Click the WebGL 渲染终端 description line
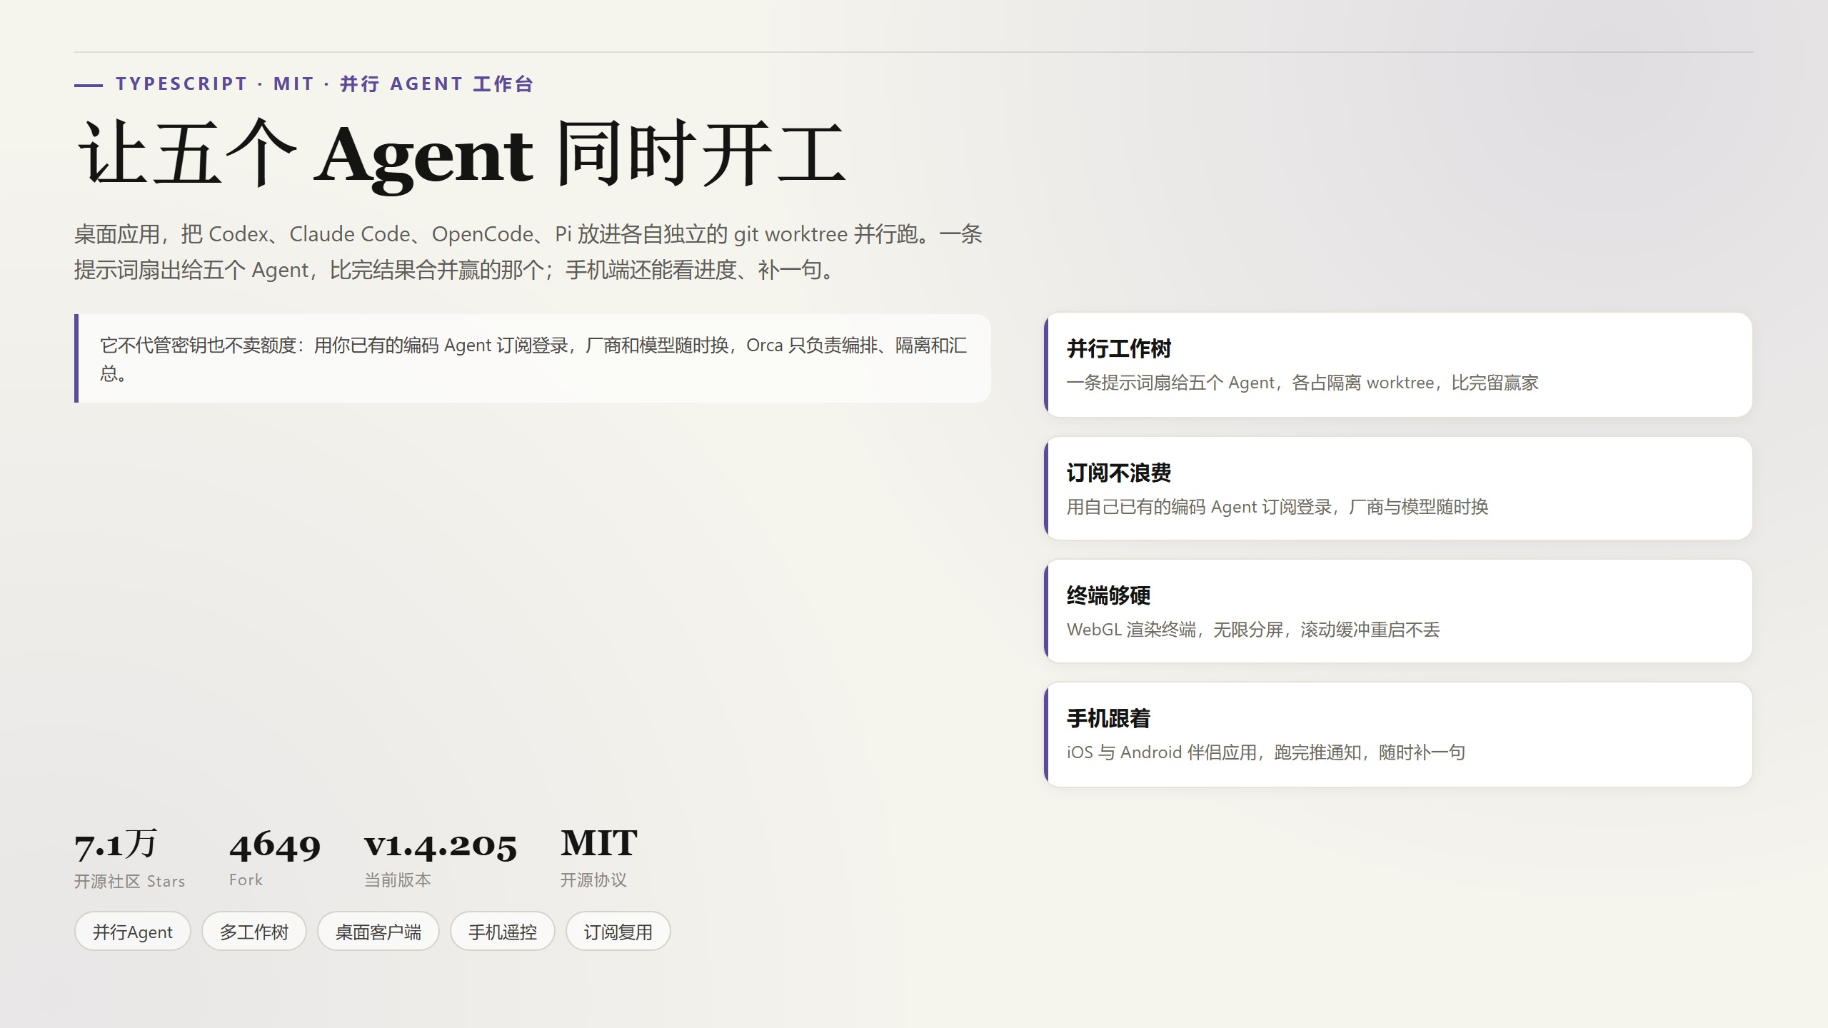Viewport: 1828px width, 1028px height. 1253,630
